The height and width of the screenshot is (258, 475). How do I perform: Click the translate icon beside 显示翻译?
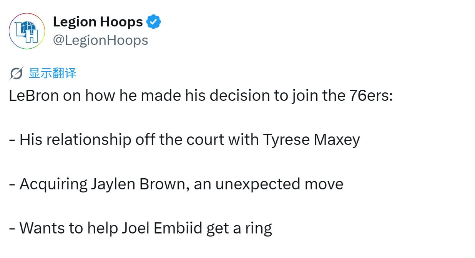click(16, 73)
